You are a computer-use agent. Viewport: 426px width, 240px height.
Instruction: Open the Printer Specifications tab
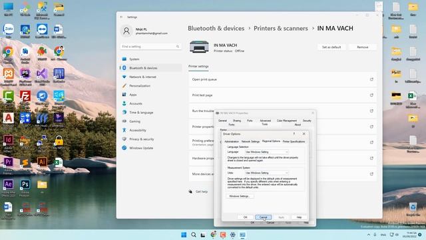[294, 141]
